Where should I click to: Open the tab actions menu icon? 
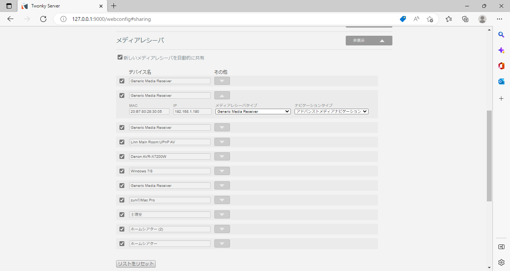(x=9, y=6)
